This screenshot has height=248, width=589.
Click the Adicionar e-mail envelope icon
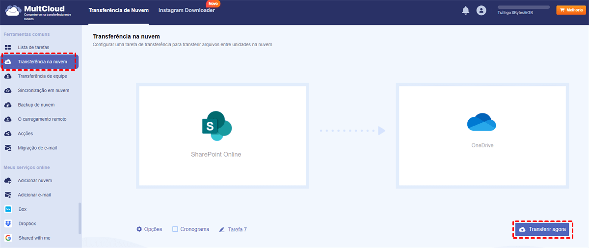[x=8, y=194]
